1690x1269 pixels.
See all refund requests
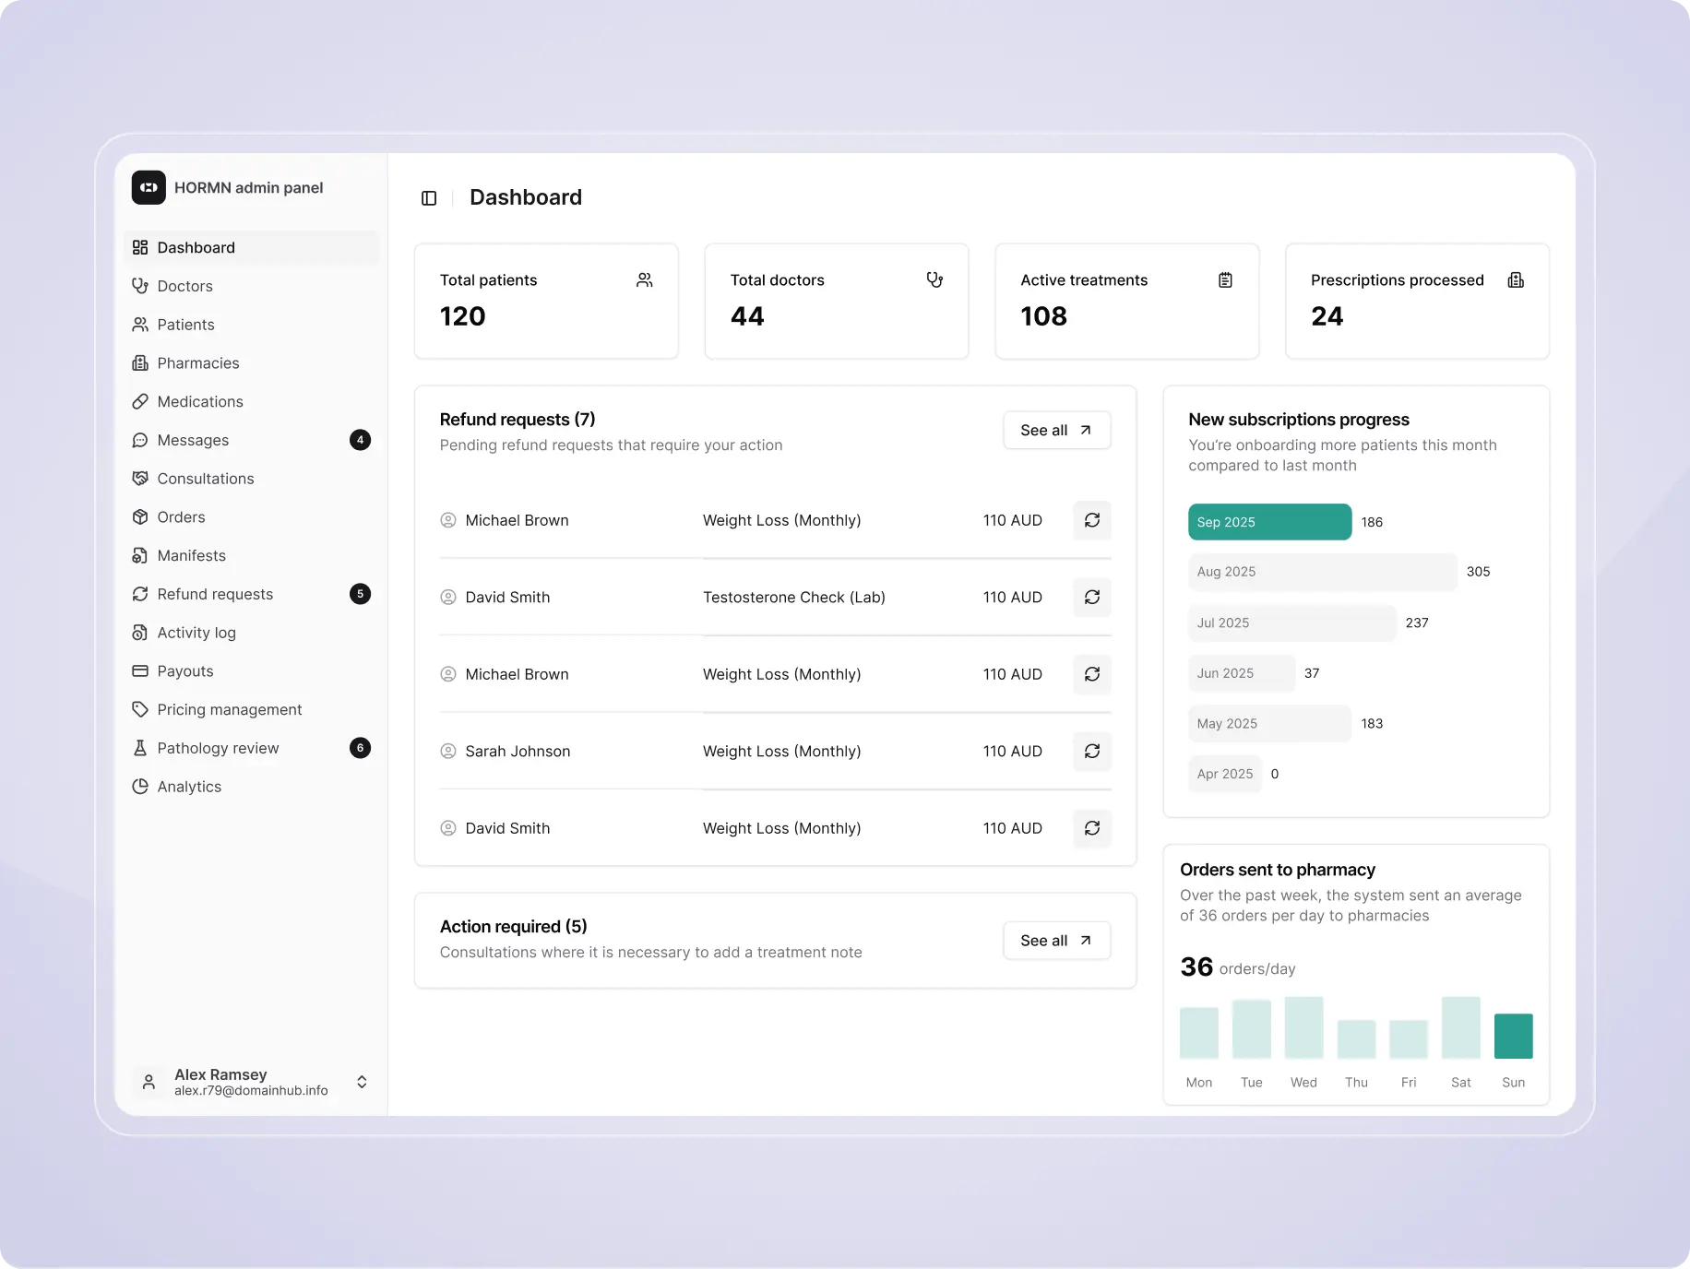(1056, 431)
